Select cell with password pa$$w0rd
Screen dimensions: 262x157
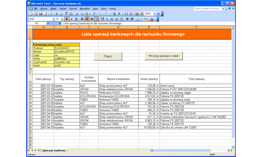pyautogui.click(x=67, y=59)
